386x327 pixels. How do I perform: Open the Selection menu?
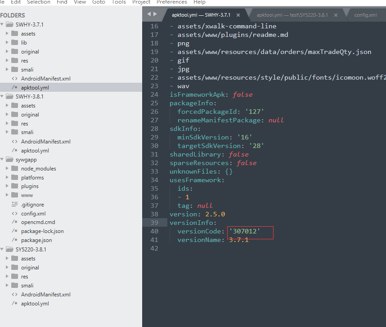pyautogui.click(x=39, y=2)
